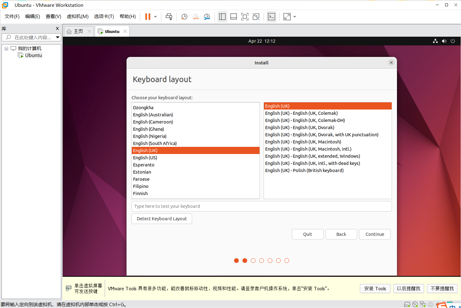461x308 pixels.
Task: Select English (UK, Colemak-DH) variant
Action: (328, 120)
